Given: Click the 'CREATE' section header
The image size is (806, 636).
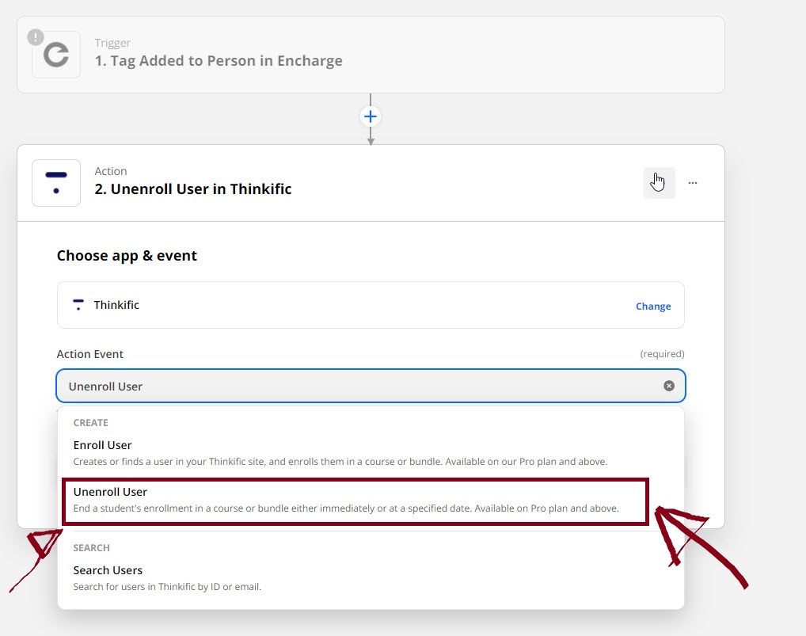Looking at the screenshot, I should coord(90,423).
